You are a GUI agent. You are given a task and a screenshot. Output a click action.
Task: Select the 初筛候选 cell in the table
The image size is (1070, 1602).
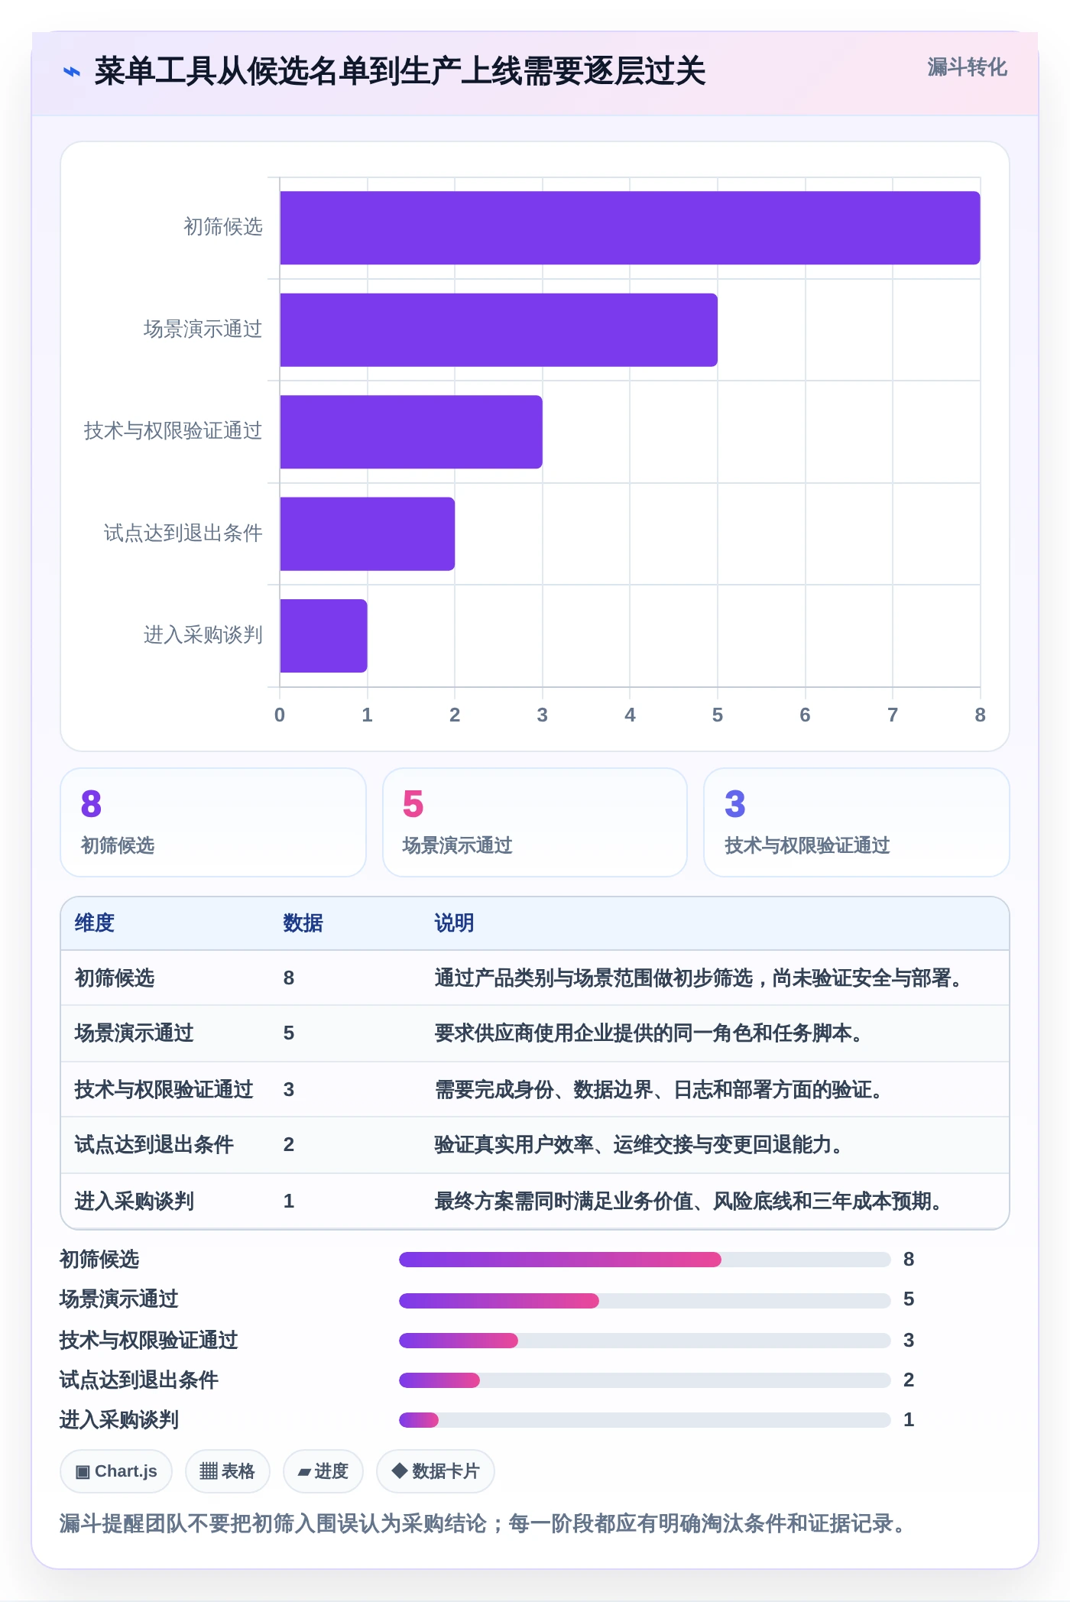[115, 978]
